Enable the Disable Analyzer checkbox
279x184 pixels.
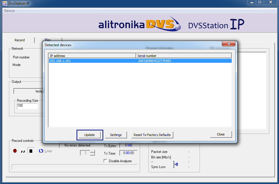click(105, 161)
